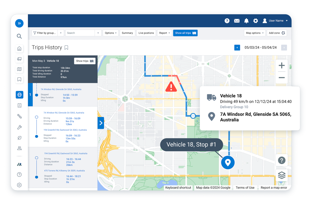
Task: Open Keyboard shortcut link on map
Action: [178, 187]
